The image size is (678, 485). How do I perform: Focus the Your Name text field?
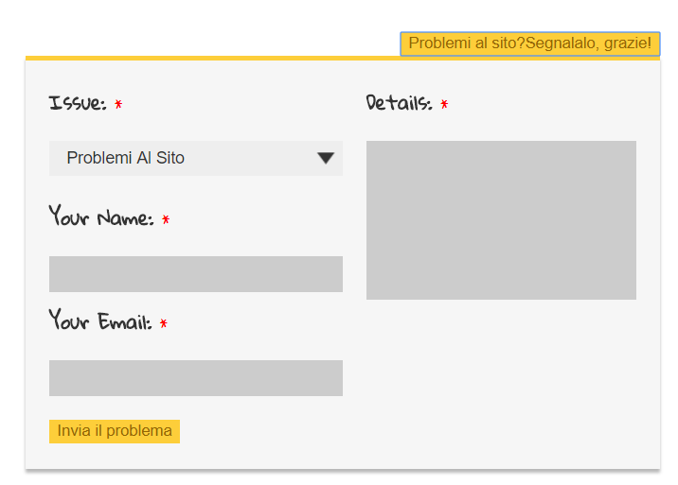(x=196, y=274)
